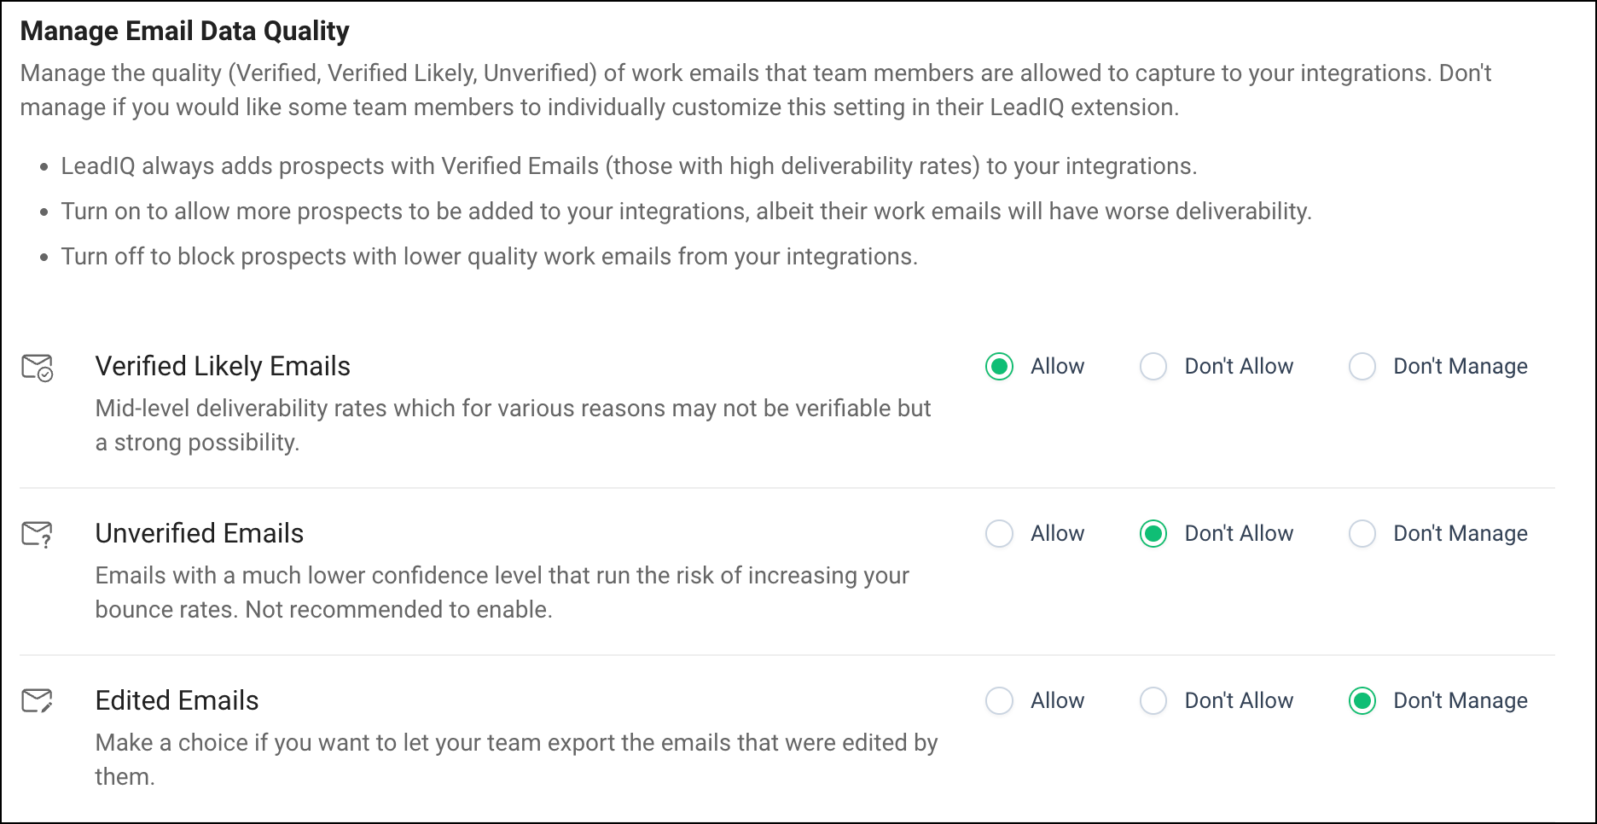Click the Don't Allow label for Verified Likely Emails

[1240, 367]
